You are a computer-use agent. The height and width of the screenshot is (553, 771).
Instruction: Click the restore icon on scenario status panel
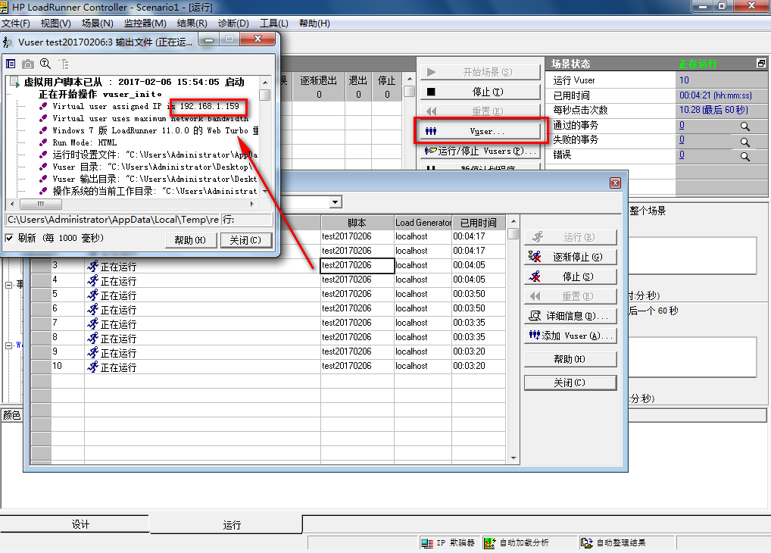(x=761, y=64)
